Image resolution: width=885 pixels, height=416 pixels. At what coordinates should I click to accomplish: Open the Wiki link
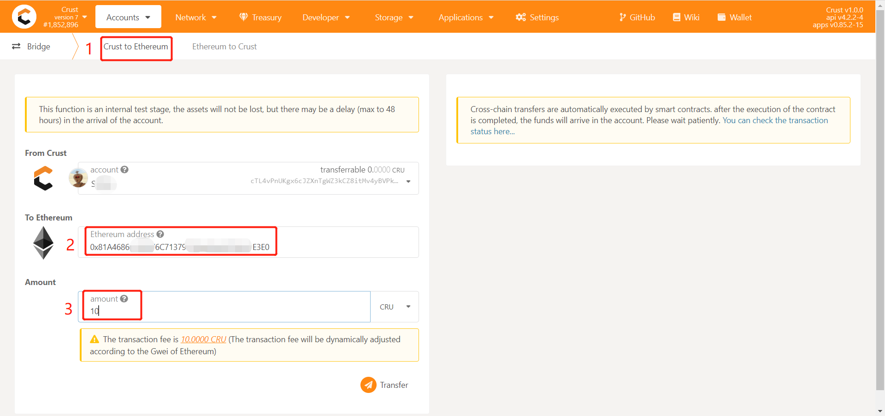pos(686,17)
